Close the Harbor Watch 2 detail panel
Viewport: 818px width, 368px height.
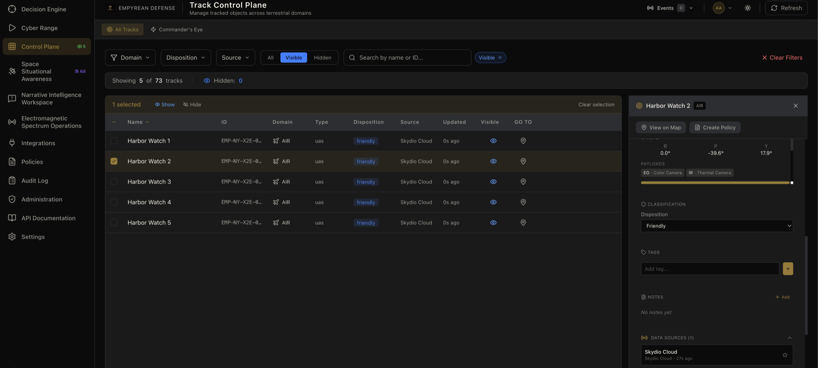tap(796, 106)
